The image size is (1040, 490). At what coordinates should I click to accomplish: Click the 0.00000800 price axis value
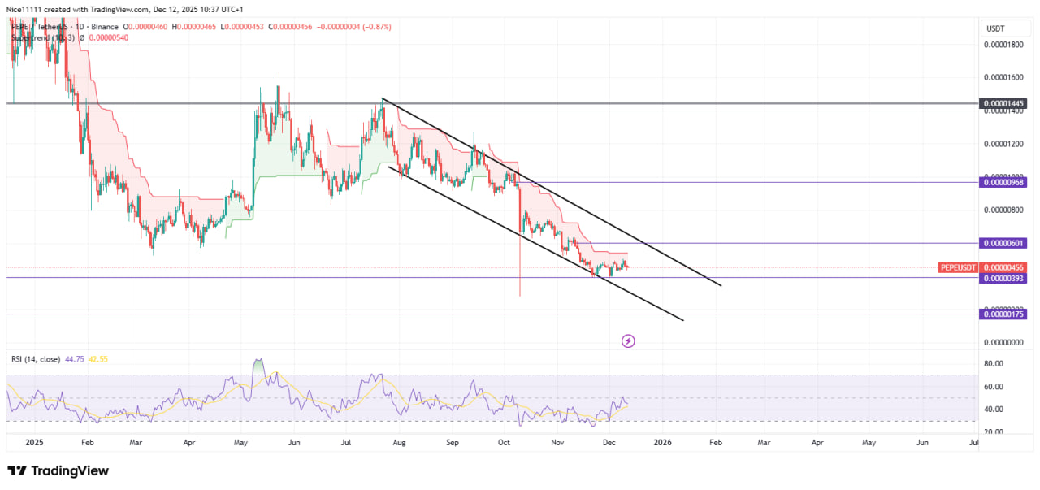[1004, 210]
